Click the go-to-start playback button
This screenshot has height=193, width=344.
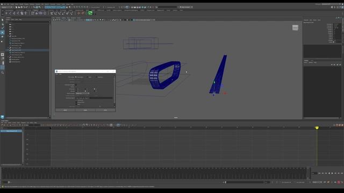coord(319,173)
